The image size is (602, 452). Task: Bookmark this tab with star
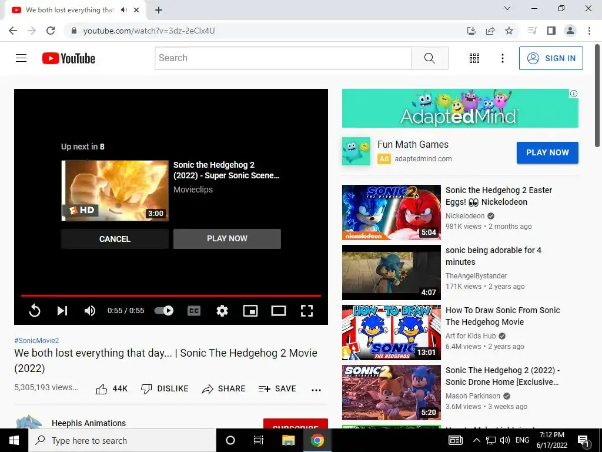click(509, 31)
